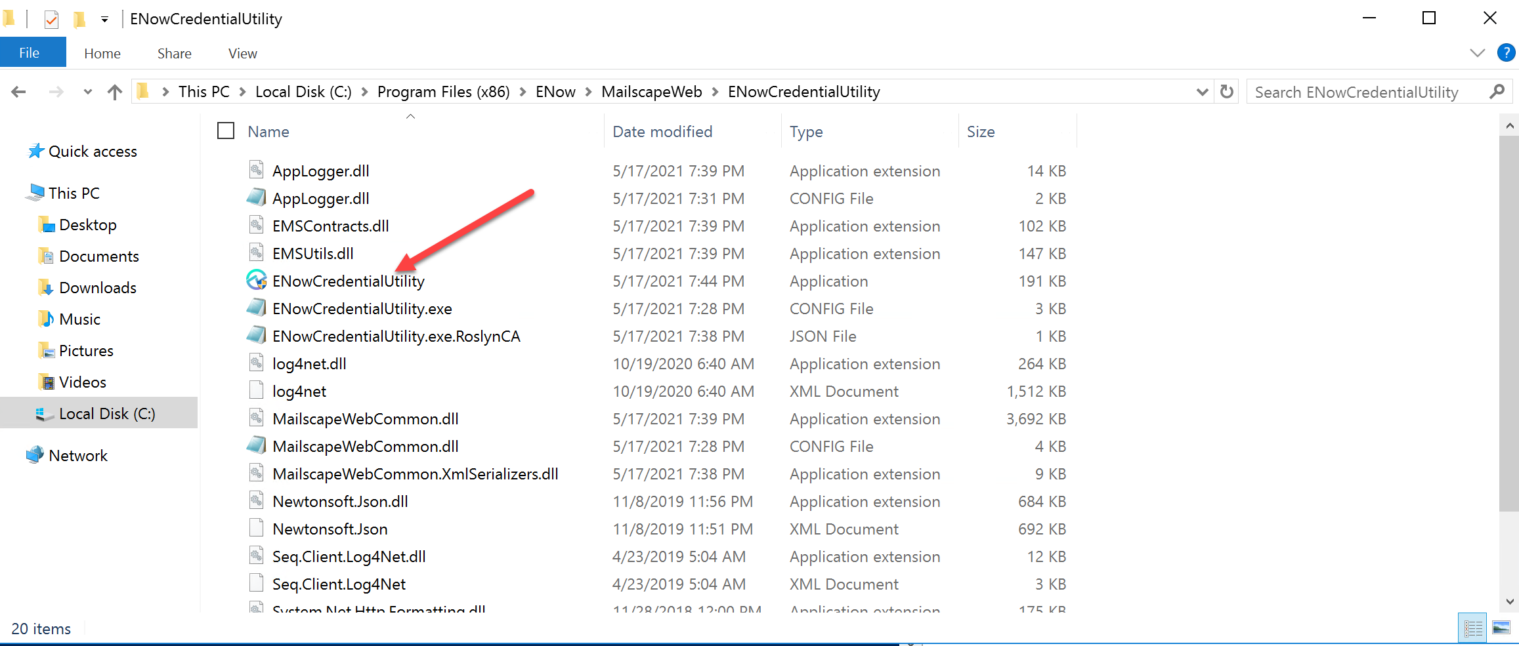Expand chevron after This PC in breadcrumb
The width and height of the screenshot is (1519, 646).
point(242,92)
